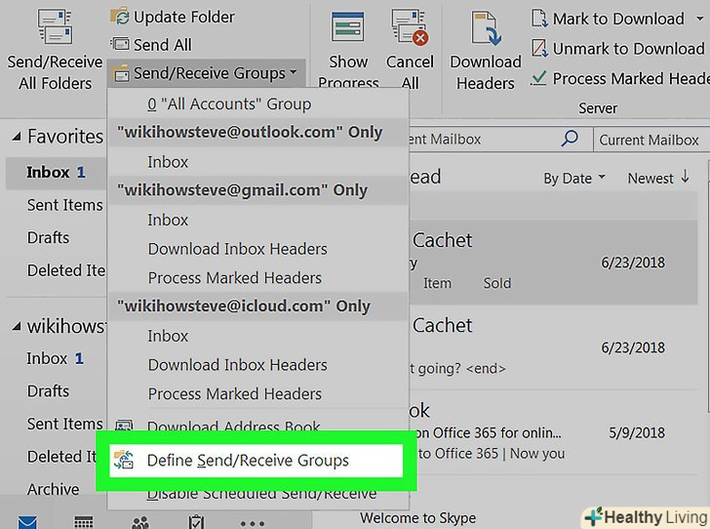Click the Process Marked Headers checkmark icon
The height and width of the screenshot is (529, 710).
pos(538,78)
